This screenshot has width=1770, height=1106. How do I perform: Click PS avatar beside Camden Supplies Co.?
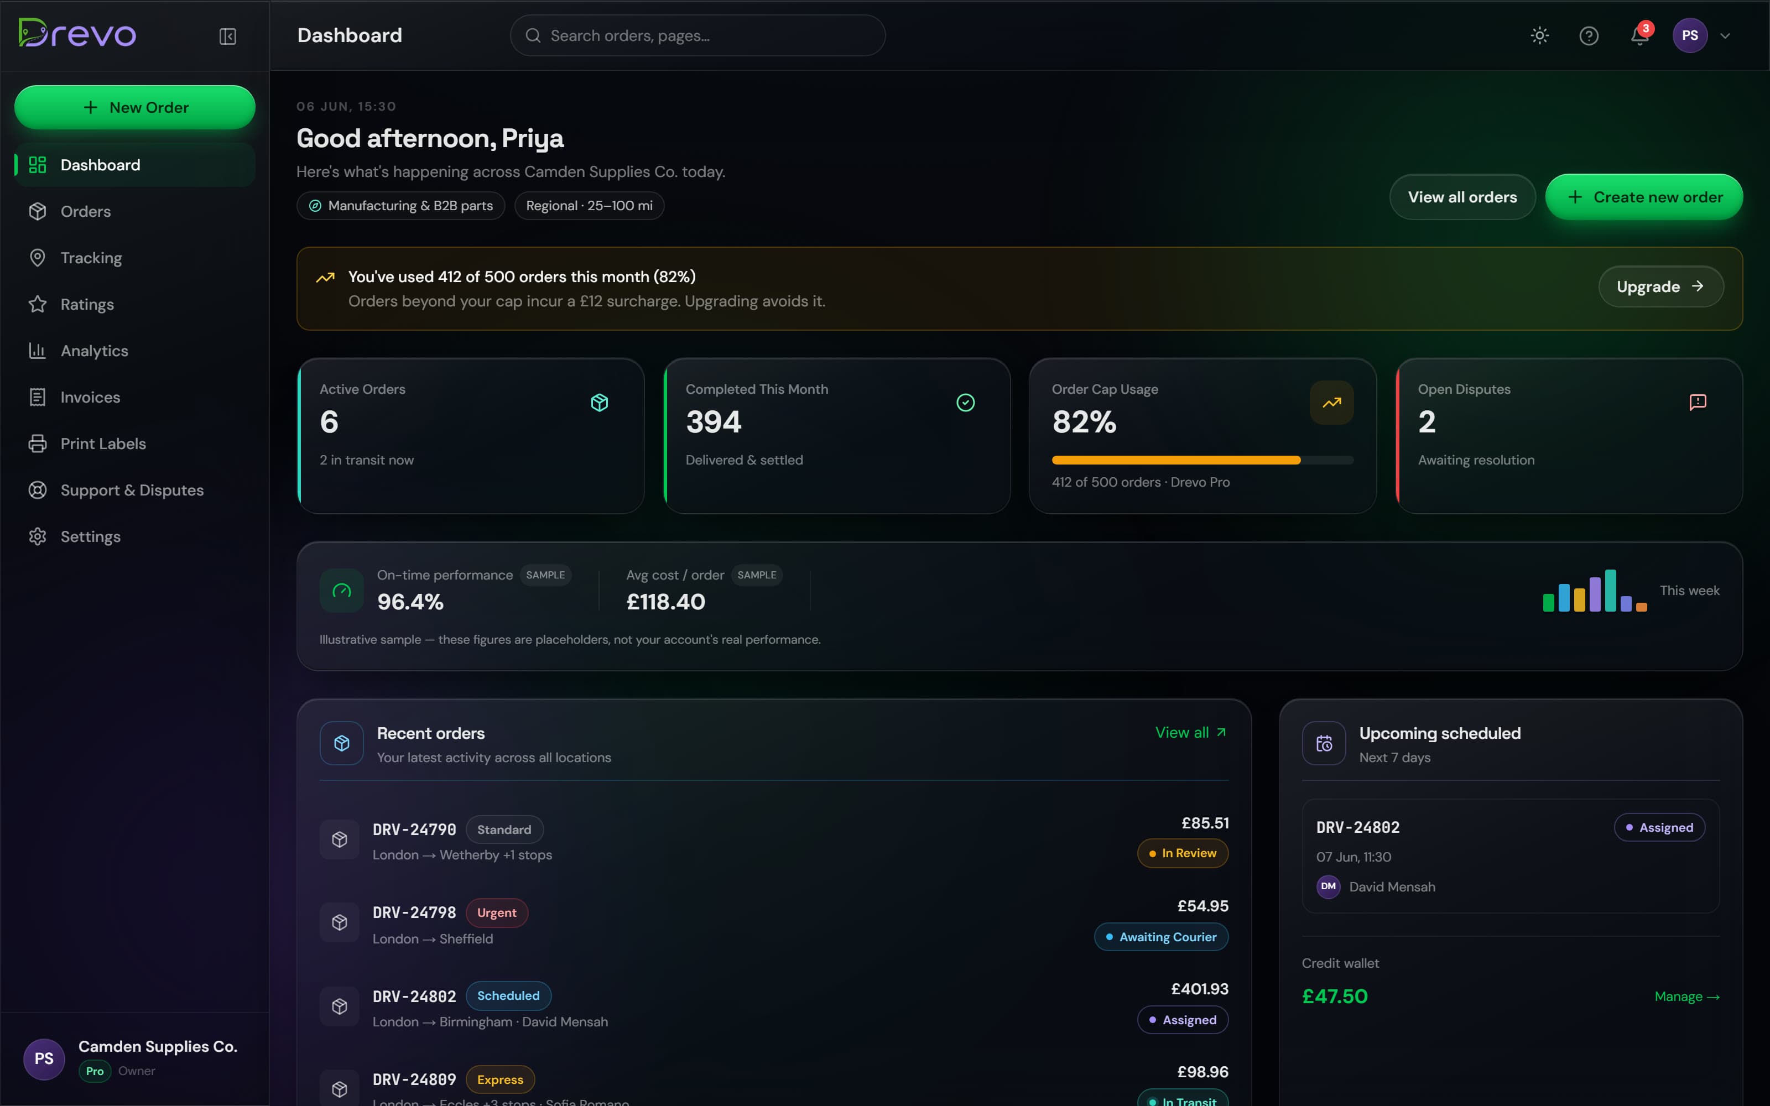(x=44, y=1058)
